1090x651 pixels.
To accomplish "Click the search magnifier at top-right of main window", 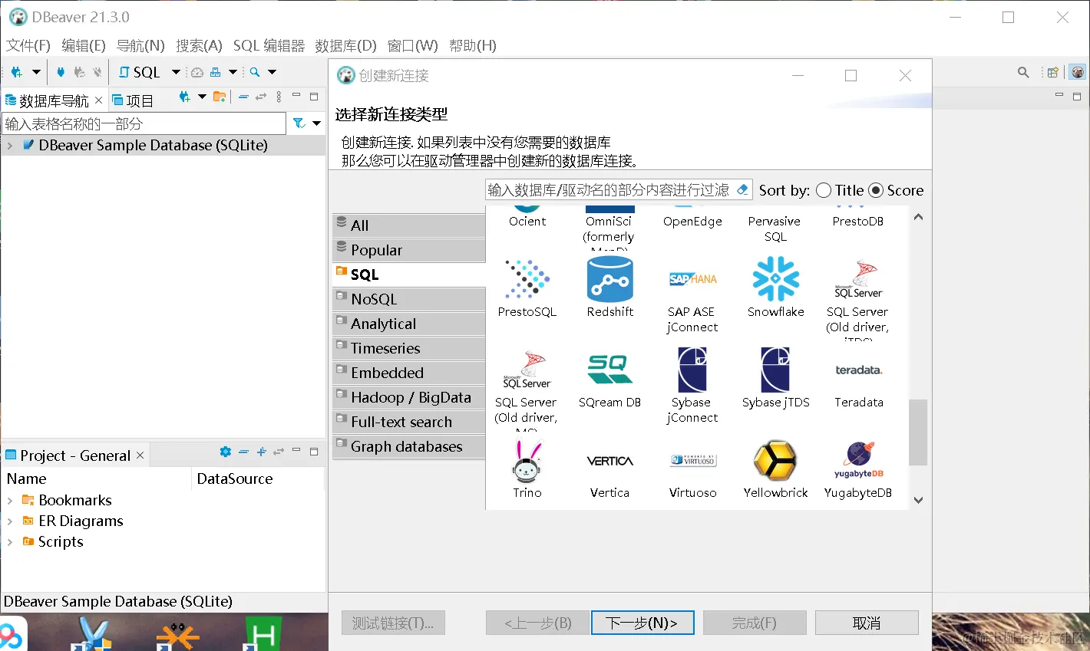I will pyautogui.click(x=1023, y=72).
